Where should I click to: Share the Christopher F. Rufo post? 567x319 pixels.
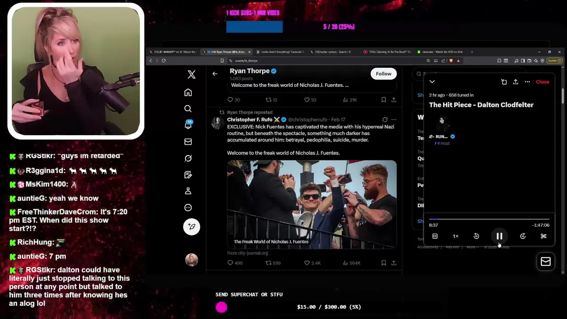(393, 263)
